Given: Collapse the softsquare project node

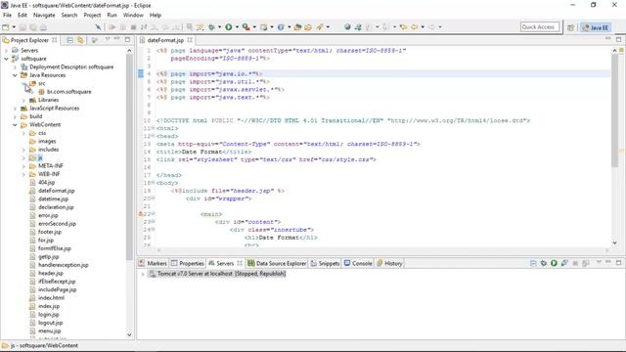Looking at the screenshot, I should click(6, 59).
